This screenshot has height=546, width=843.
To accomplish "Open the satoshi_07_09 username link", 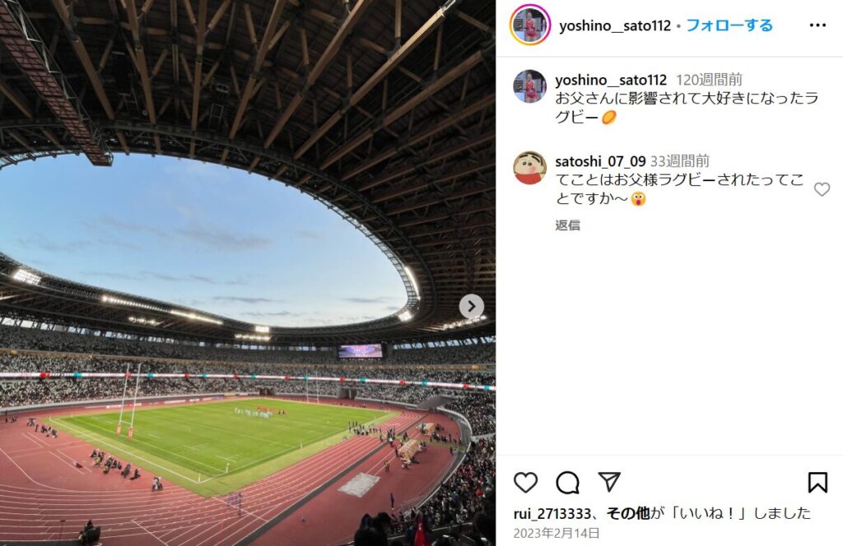I will pos(600,161).
